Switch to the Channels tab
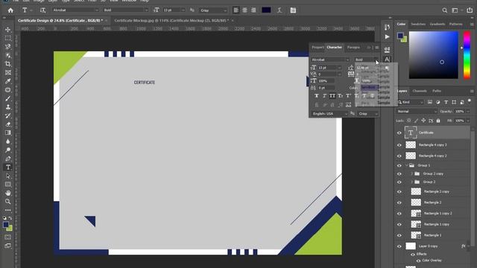The image size is (477, 268). (420, 91)
